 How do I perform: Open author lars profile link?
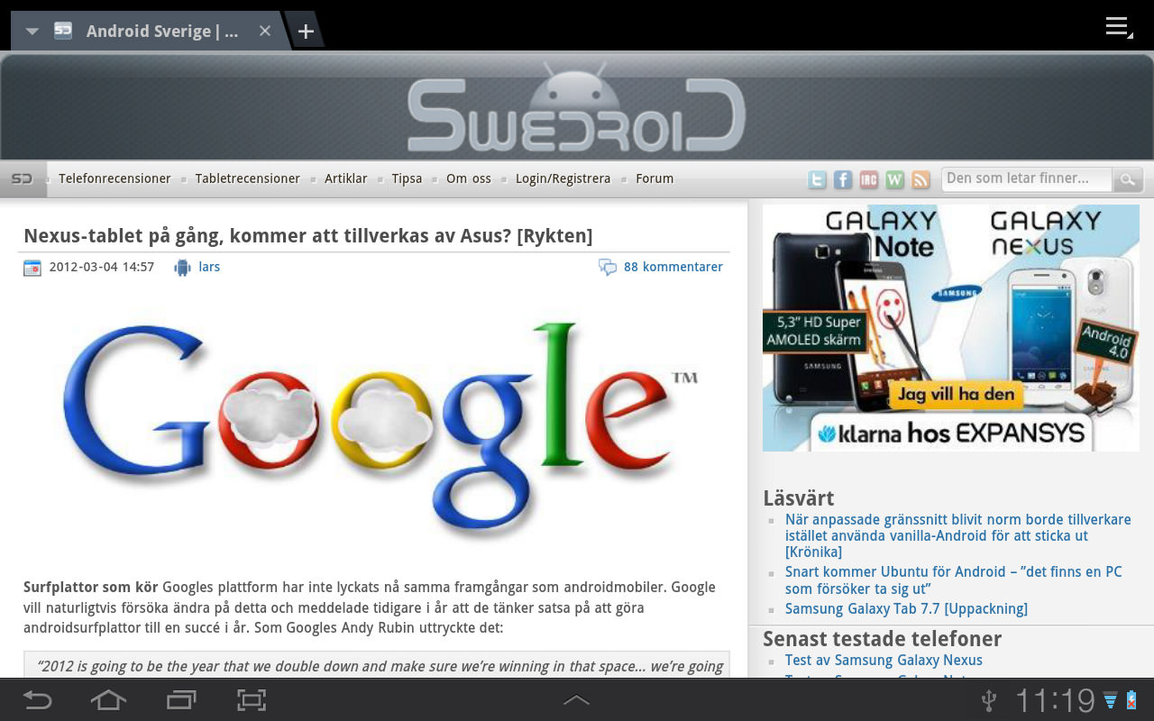click(209, 267)
